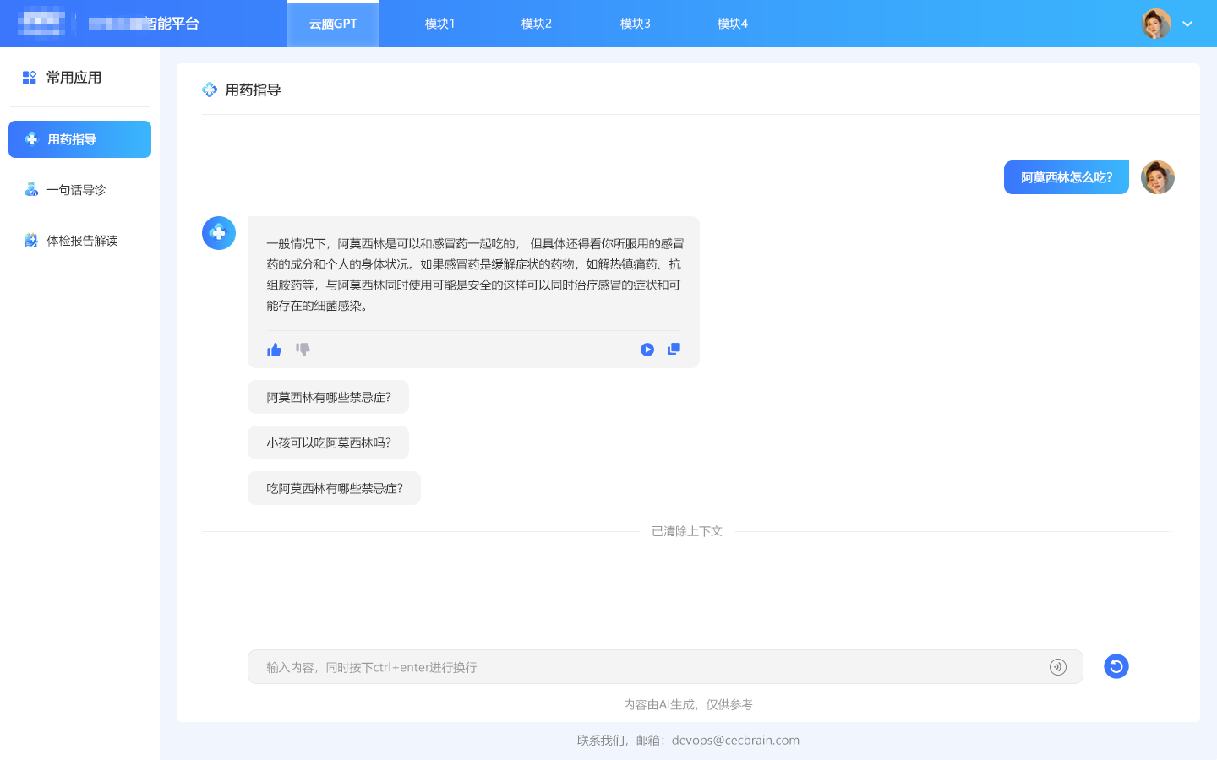Select the 用药指导 sidebar icon

pyautogui.click(x=31, y=138)
